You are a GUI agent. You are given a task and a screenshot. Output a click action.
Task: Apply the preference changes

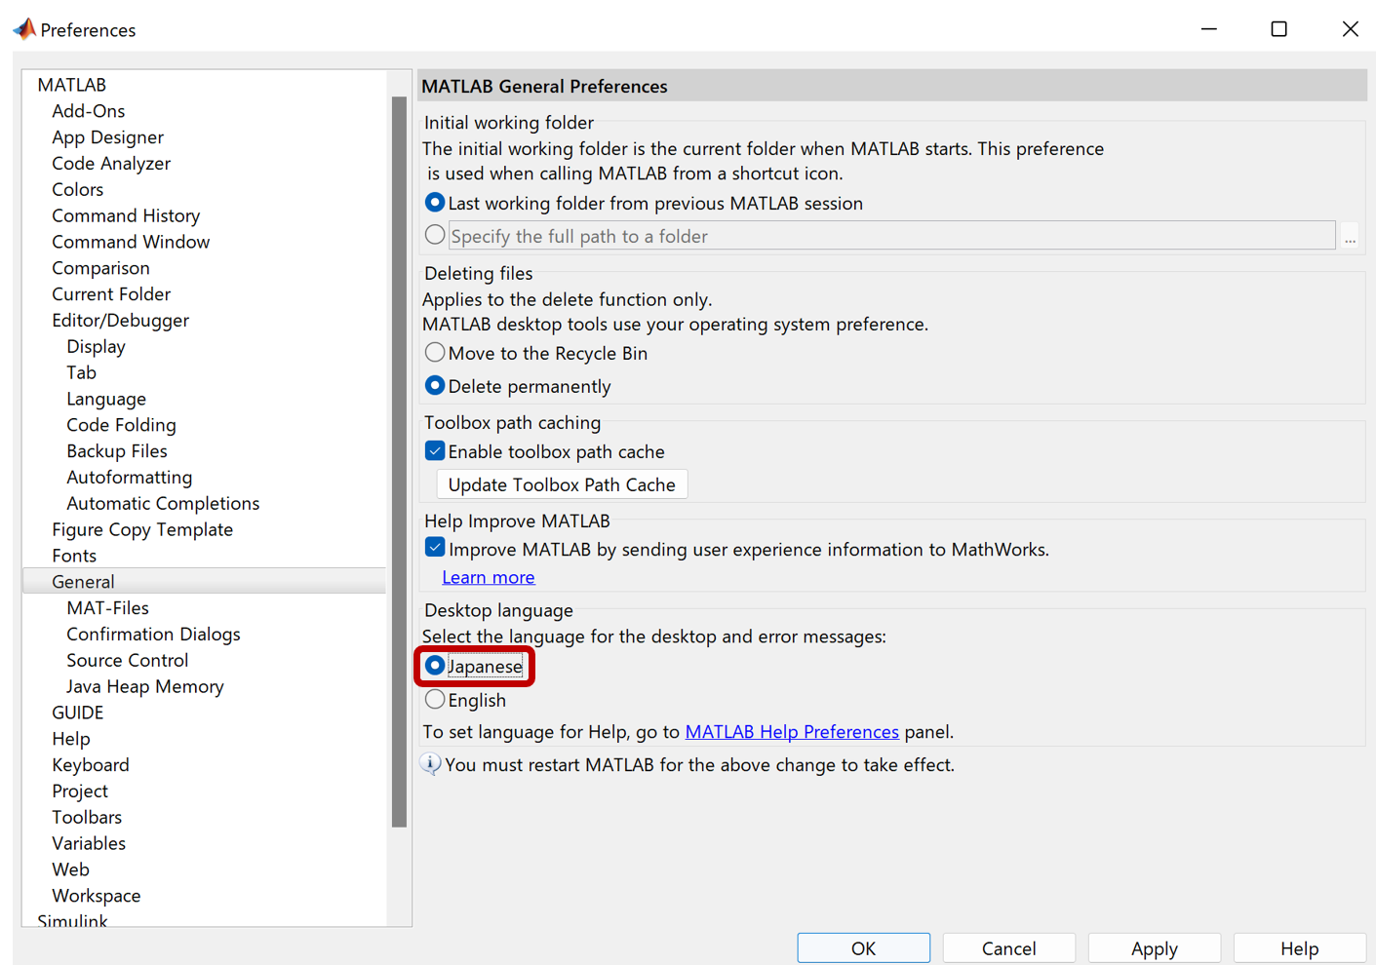(x=1154, y=946)
